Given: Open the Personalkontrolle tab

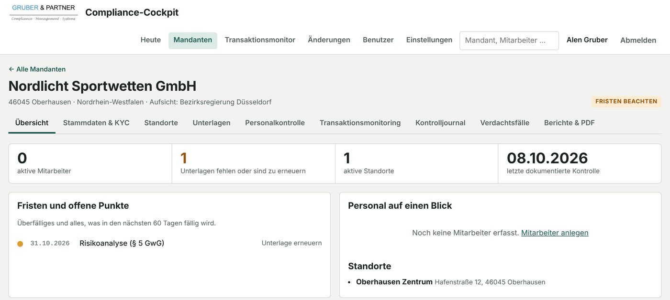Looking at the screenshot, I should (x=275, y=123).
